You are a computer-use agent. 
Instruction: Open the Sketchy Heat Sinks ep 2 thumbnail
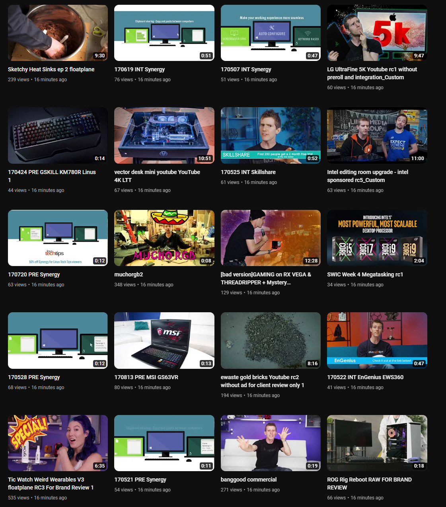[x=58, y=33]
